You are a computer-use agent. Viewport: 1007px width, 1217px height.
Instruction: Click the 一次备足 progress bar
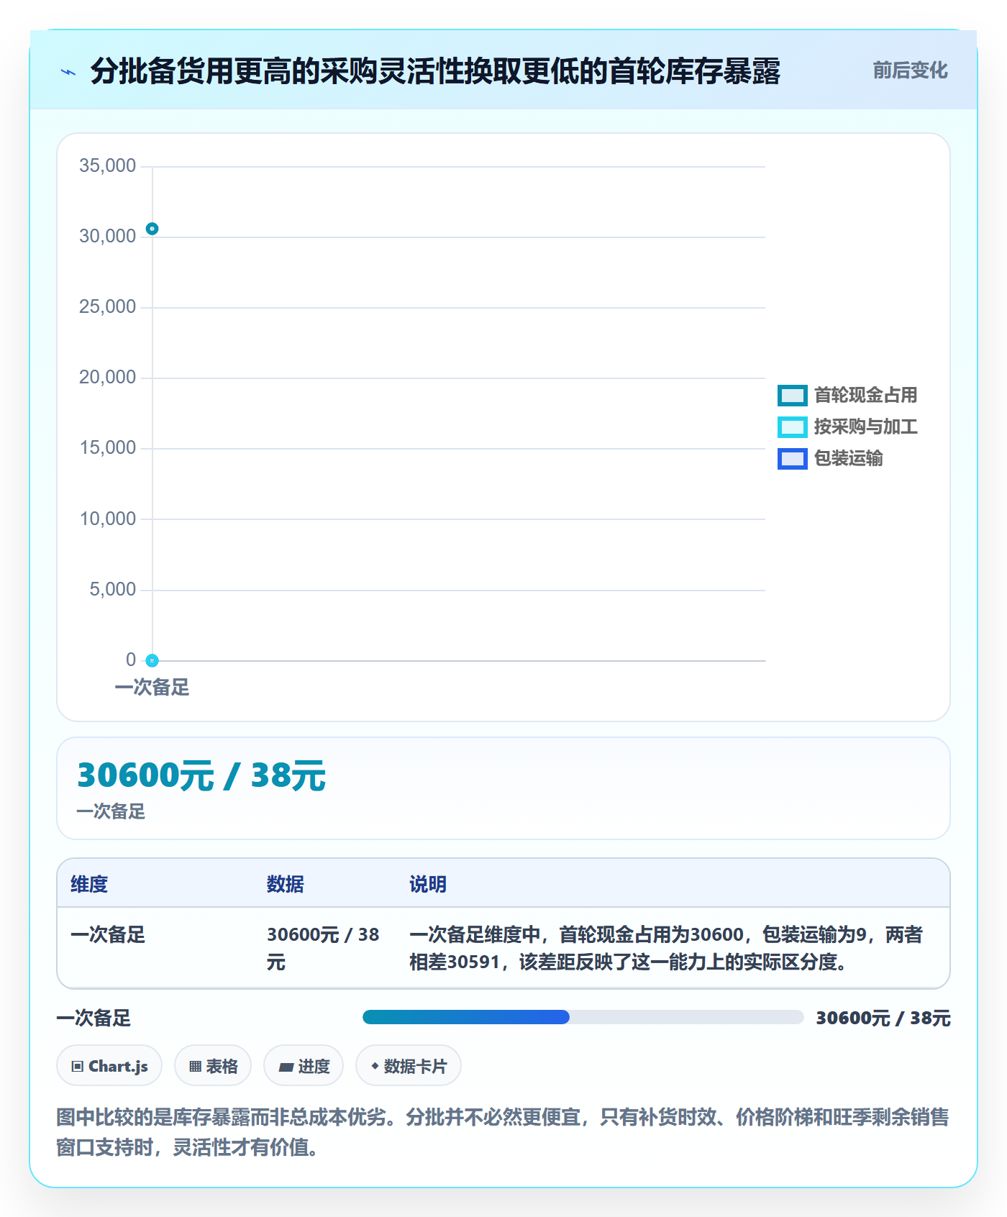pos(583,1017)
